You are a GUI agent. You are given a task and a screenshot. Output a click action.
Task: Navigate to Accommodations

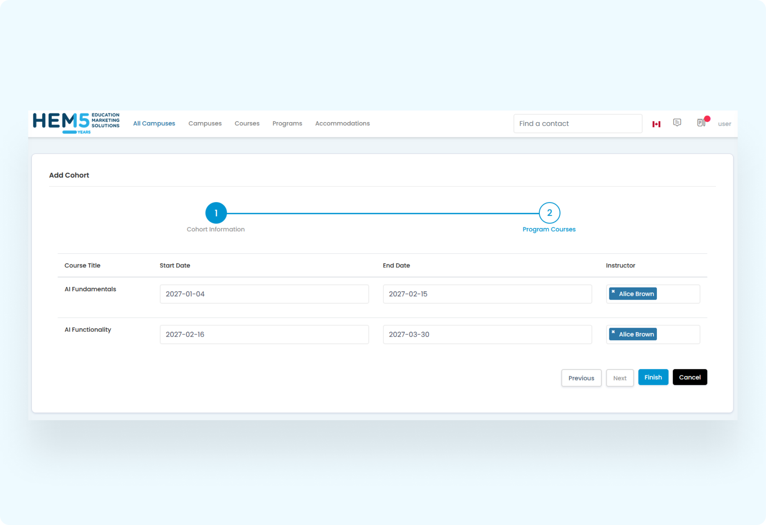click(x=342, y=123)
